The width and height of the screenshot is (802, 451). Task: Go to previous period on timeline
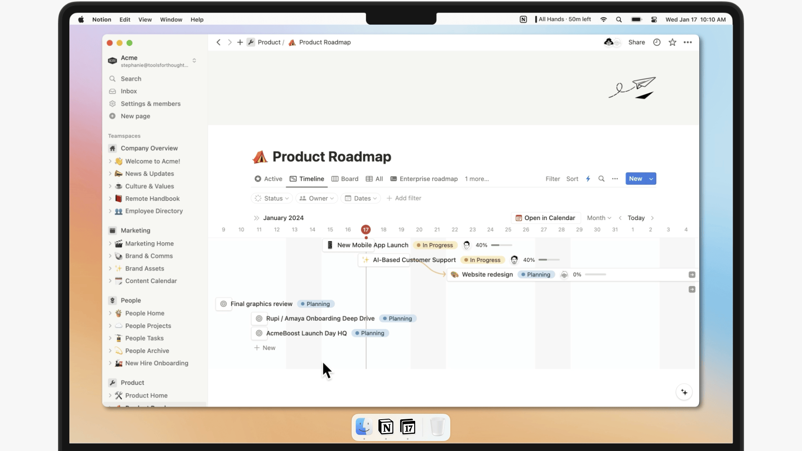pos(620,218)
